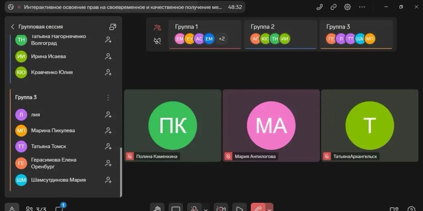Open the settings gear in top bar

point(347,7)
